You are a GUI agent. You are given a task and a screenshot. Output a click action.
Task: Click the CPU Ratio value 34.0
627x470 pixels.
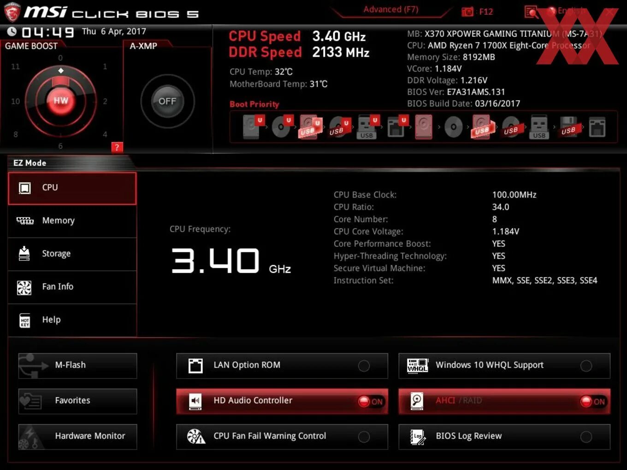point(501,207)
